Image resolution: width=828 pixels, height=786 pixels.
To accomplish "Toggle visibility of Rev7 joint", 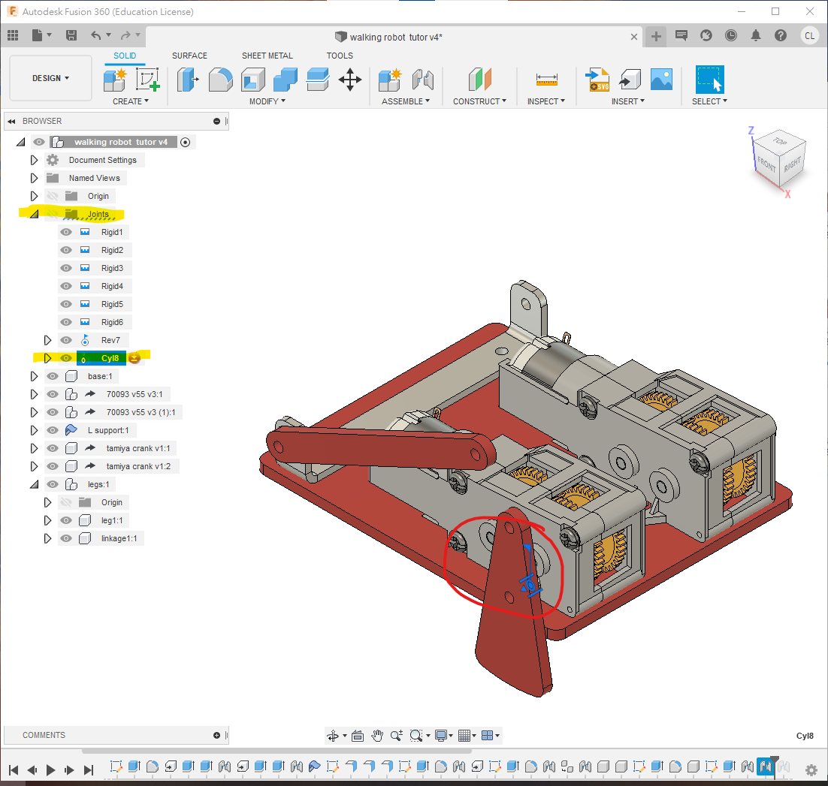I will 66,340.
